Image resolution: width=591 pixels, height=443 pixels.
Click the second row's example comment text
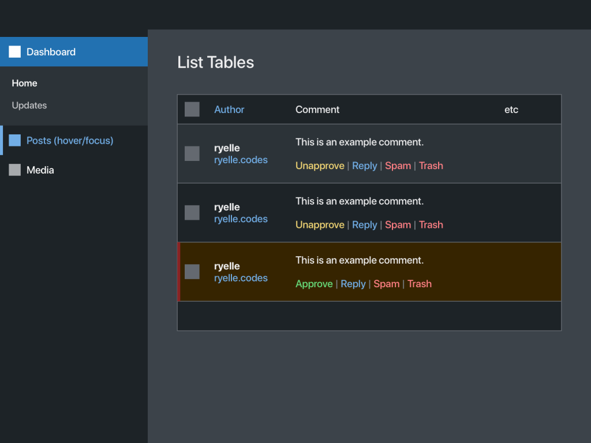pyautogui.click(x=360, y=201)
